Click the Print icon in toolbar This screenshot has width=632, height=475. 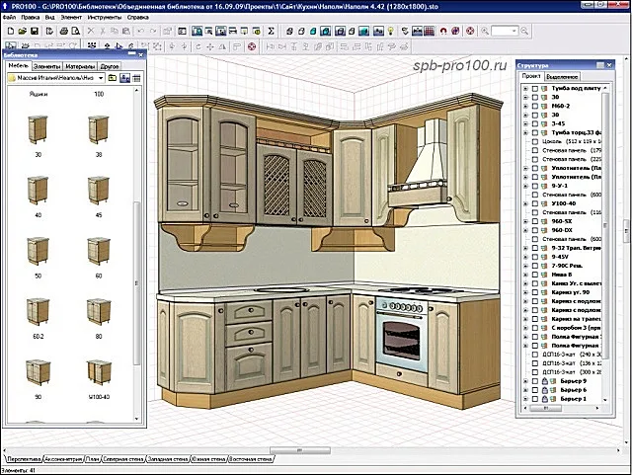63,31
